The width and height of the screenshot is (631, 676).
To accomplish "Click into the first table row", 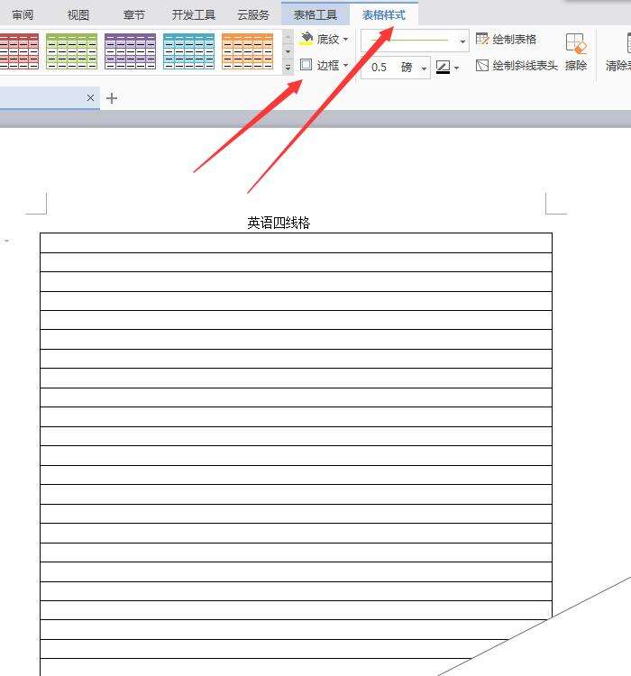I will click(296, 242).
